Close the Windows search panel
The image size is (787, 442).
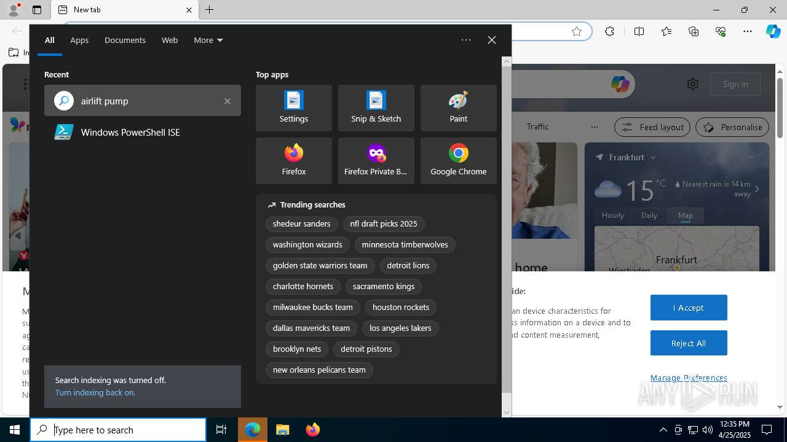point(492,40)
